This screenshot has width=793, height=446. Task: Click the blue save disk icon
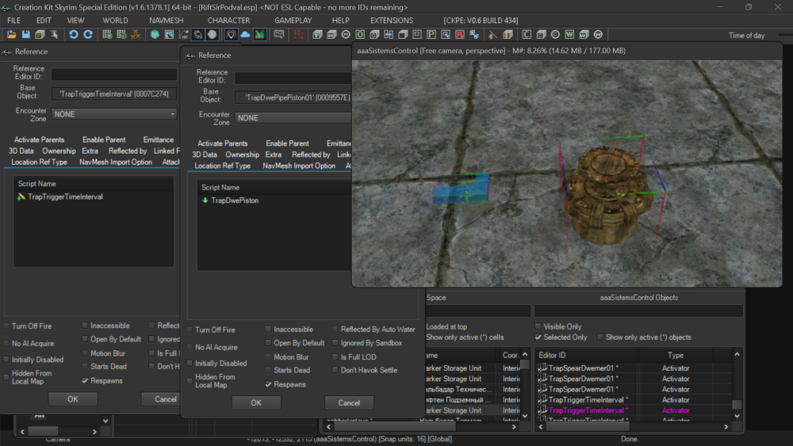pyautogui.click(x=26, y=34)
